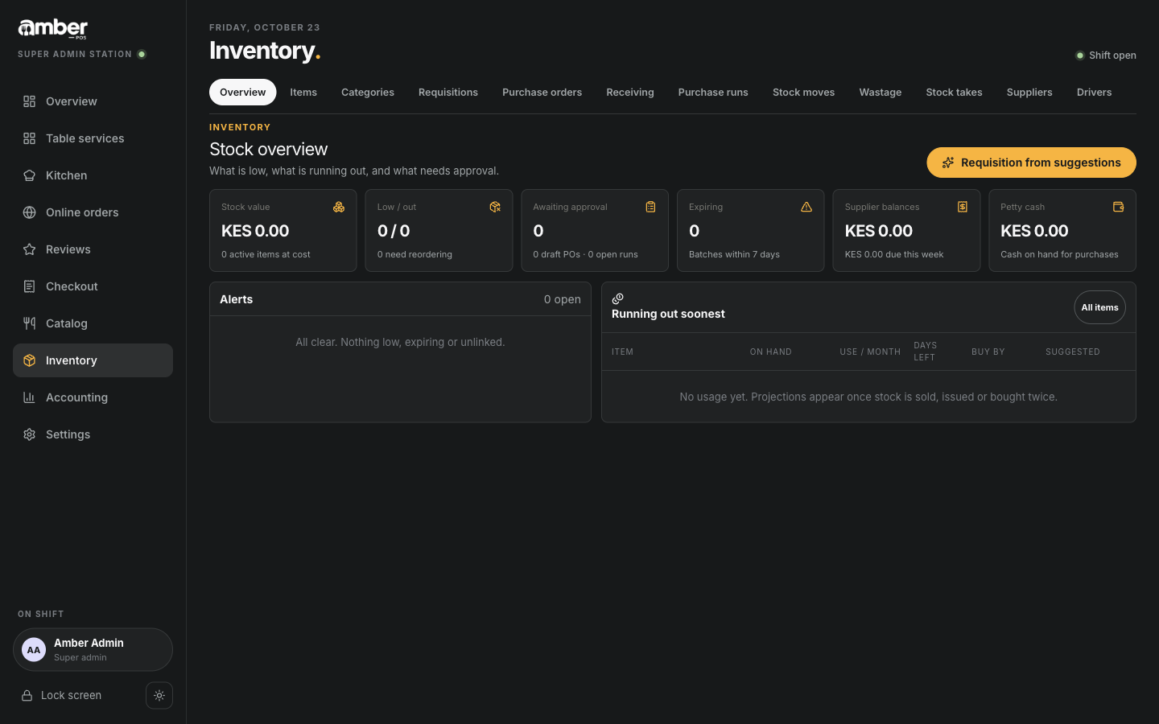Click the lock icon beside Lock screen
This screenshot has height=724, width=1159.
[27, 696]
